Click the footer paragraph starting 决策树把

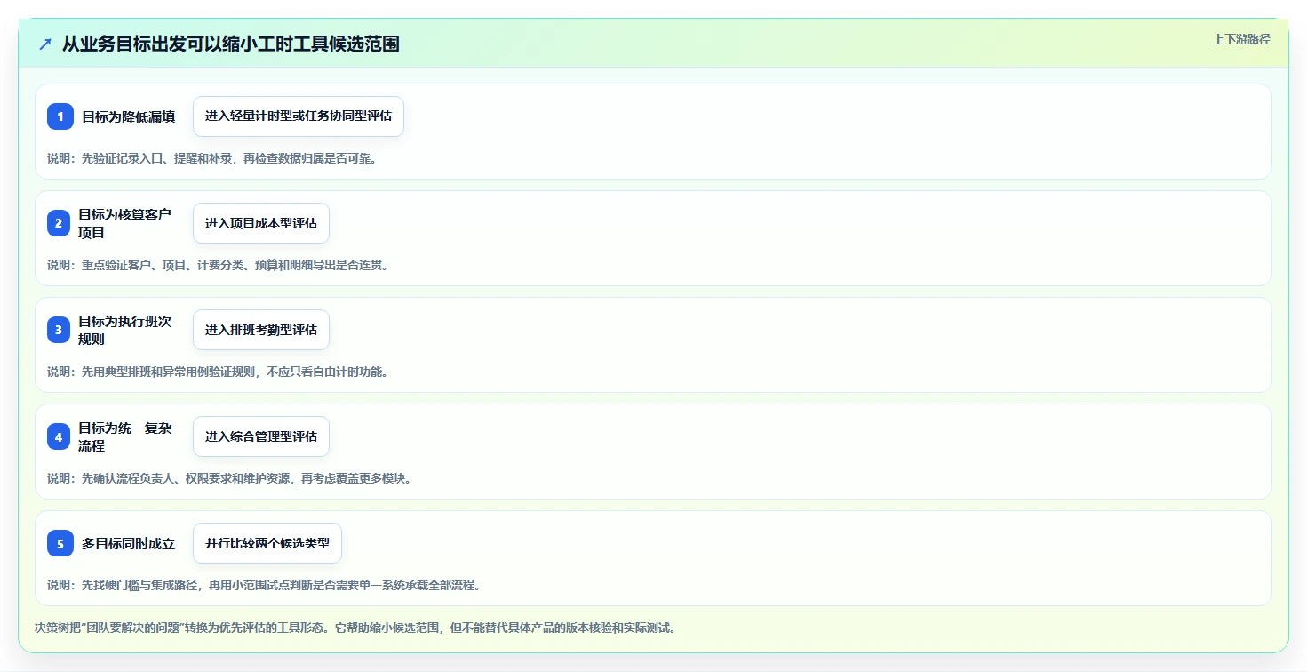tap(355, 628)
